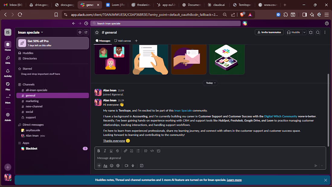This screenshot has height=187, width=332.
Task: Apply blockquote formatting in composer
Action: point(146,151)
